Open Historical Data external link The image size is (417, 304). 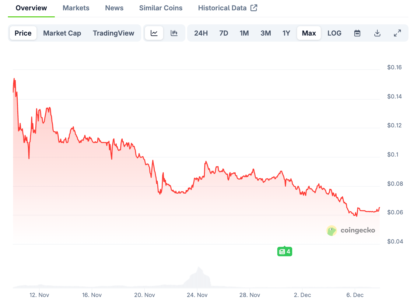(227, 8)
